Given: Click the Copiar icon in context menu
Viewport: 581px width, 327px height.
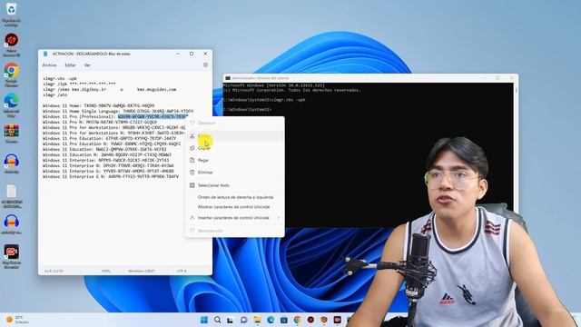Looking at the screenshot, I should [192, 148].
